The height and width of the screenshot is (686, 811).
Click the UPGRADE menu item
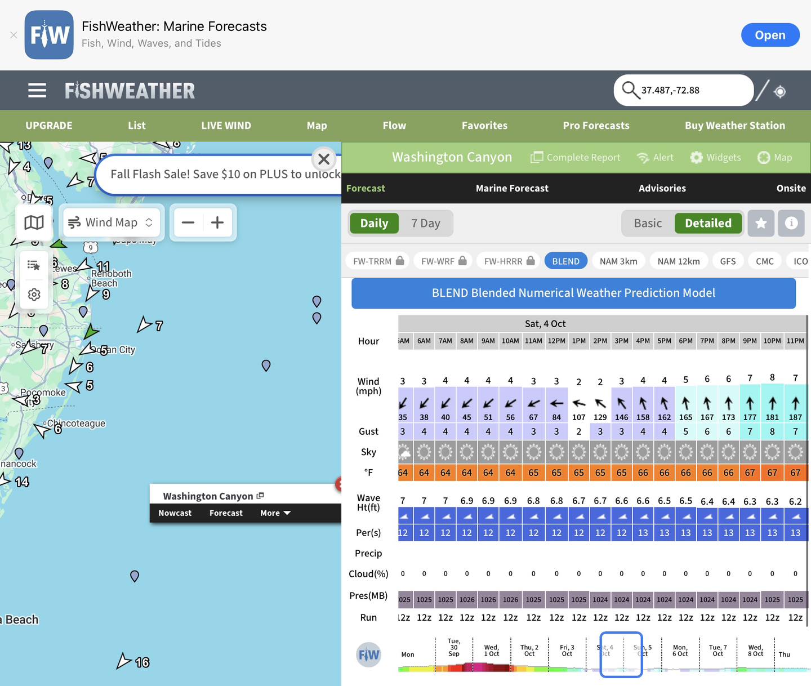[x=49, y=126]
